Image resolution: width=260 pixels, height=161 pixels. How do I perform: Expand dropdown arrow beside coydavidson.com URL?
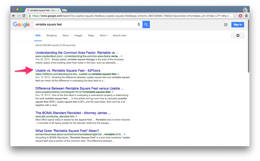tap(122, 56)
